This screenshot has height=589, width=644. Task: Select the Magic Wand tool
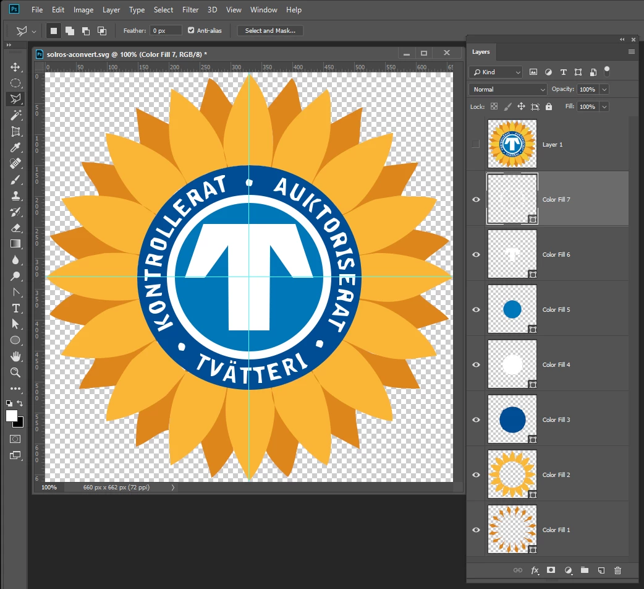tap(15, 115)
